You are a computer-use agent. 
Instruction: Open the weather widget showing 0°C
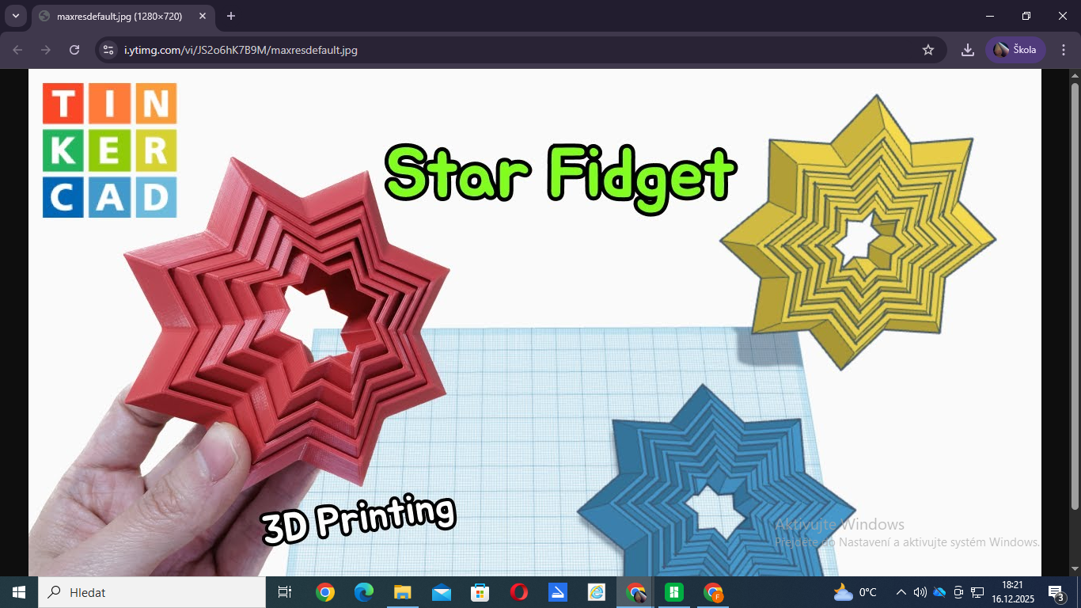coord(855,592)
